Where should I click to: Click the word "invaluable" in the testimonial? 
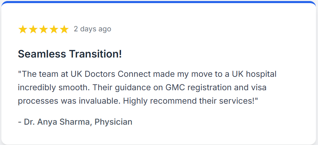pos(102,101)
